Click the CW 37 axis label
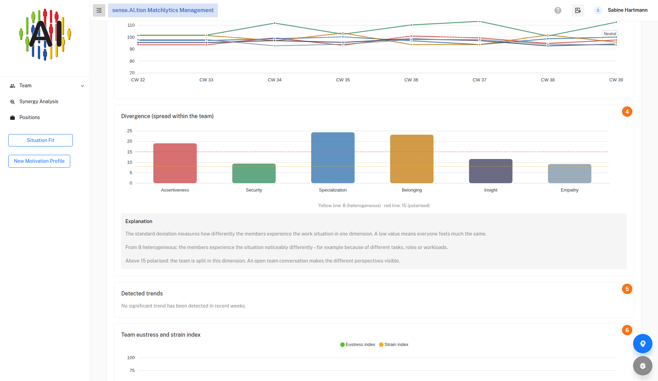 (x=480, y=80)
